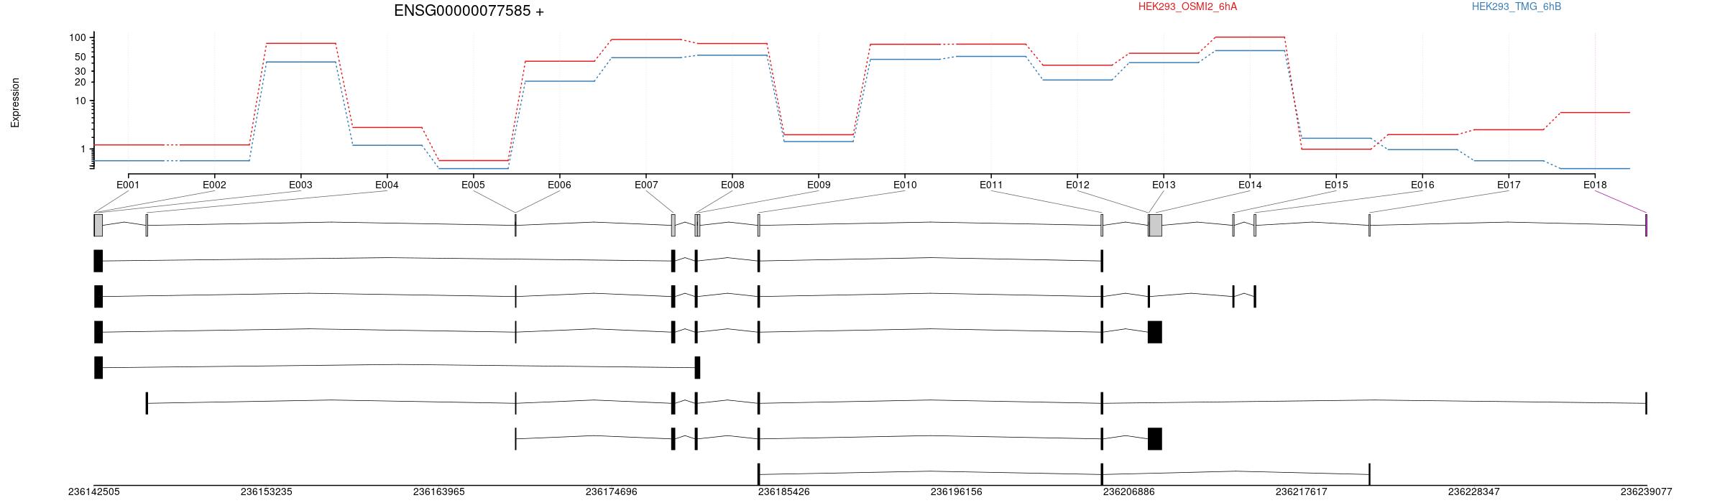This screenshot has height=503, width=1725.
Task: Click the E016 exon label
Action: 1422,185
